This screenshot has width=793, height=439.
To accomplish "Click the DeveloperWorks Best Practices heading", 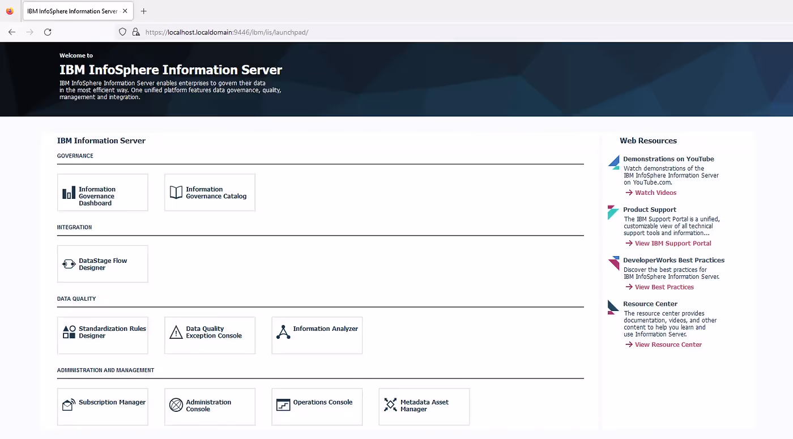I will click(674, 260).
